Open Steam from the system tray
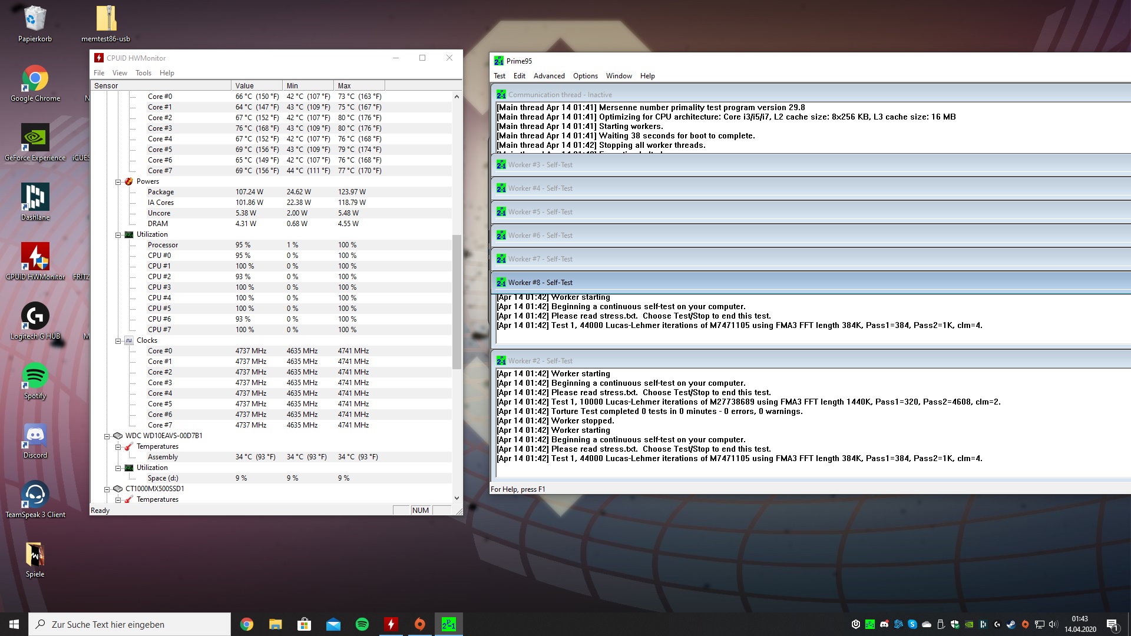Image resolution: width=1131 pixels, height=636 pixels. [1011, 624]
